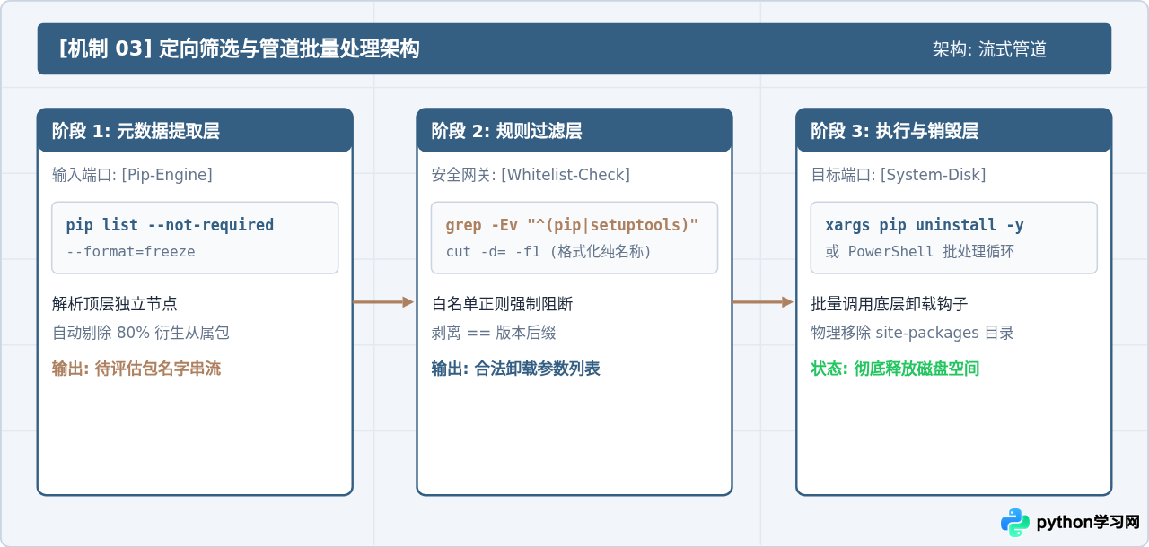
Task: Click the "架构: 流式管道" label
Action: point(989,49)
